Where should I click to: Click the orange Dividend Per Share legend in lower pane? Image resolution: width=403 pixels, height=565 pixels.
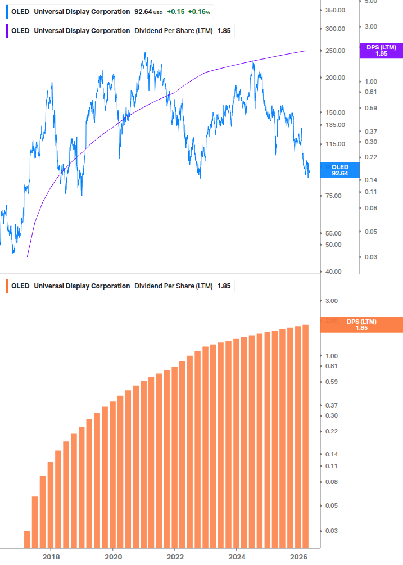click(x=120, y=286)
